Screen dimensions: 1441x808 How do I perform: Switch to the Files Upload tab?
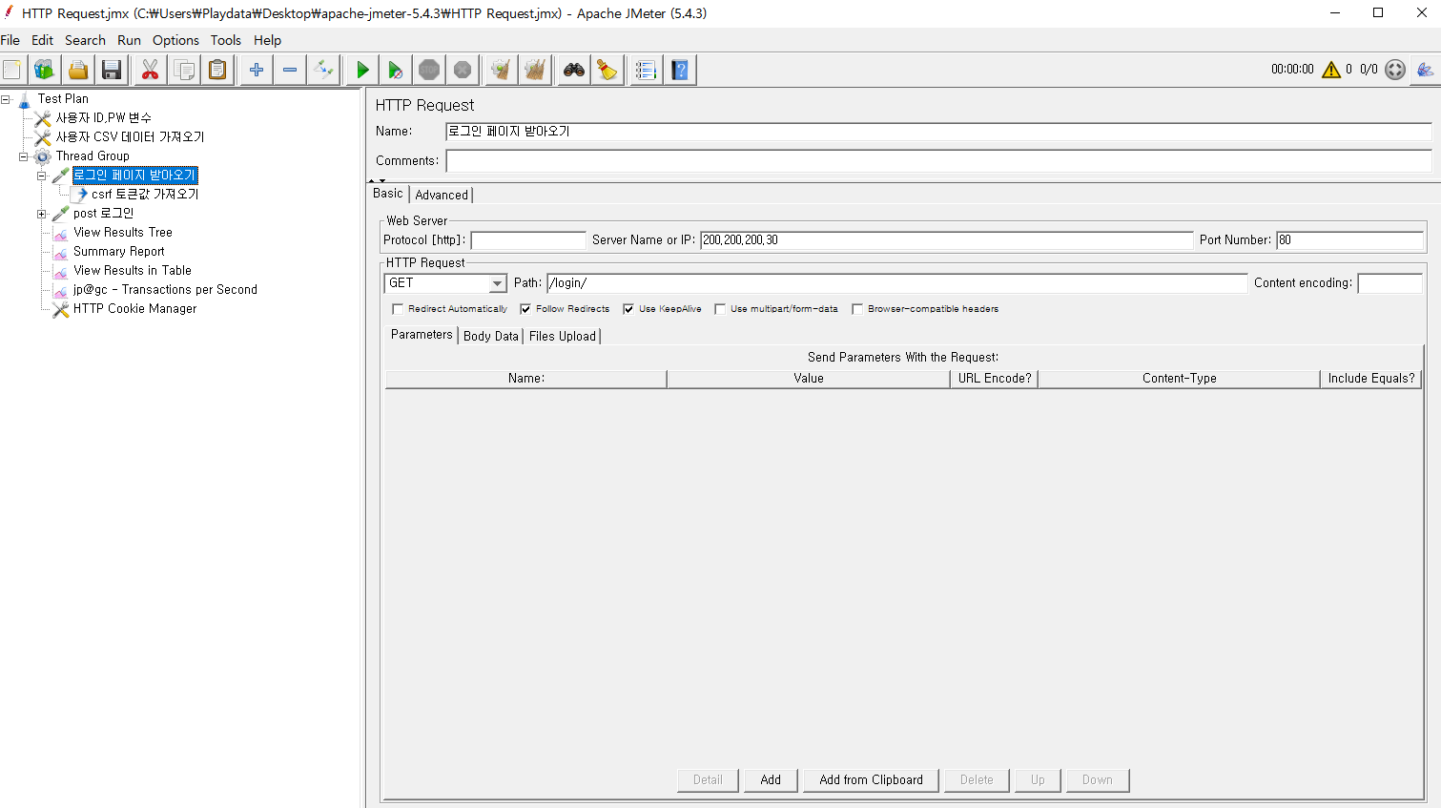click(563, 336)
